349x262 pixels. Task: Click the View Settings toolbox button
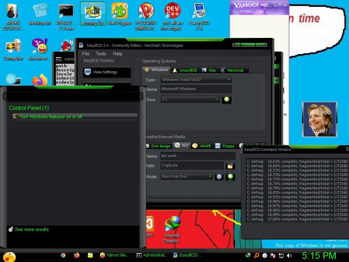(x=107, y=72)
